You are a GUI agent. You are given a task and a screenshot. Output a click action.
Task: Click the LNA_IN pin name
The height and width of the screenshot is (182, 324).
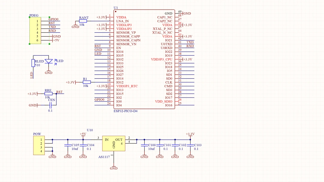[122, 21]
